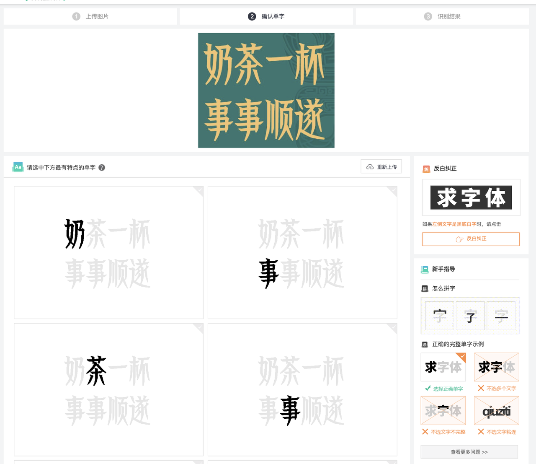Switch to the 识别结果 step

442,16
